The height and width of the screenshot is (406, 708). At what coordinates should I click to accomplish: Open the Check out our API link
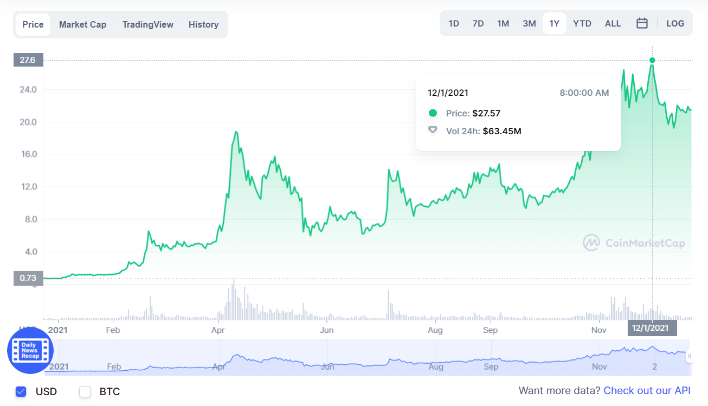click(647, 390)
